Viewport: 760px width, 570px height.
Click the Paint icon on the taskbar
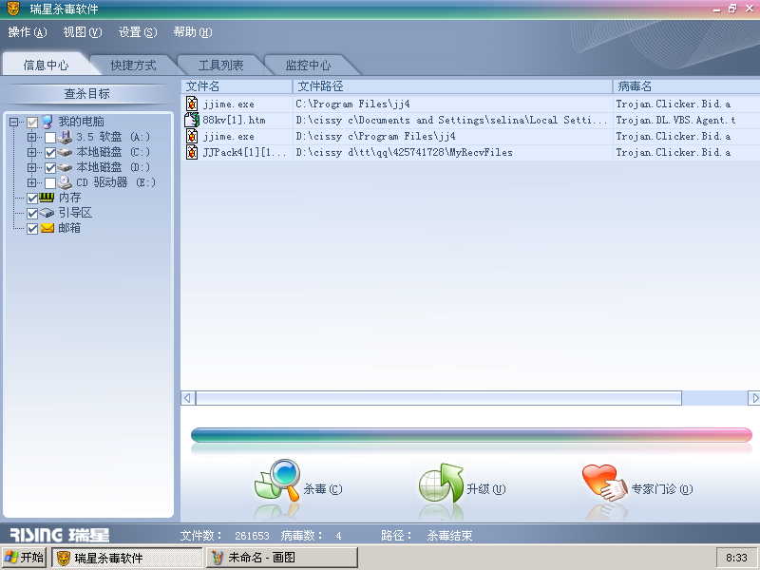[218, 558]
